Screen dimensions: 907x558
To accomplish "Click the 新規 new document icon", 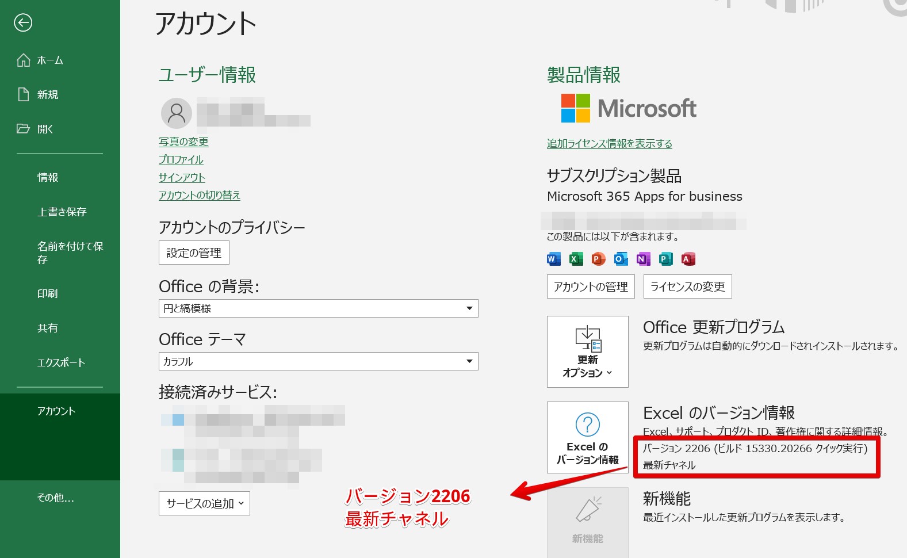I will tap(24, 94).
